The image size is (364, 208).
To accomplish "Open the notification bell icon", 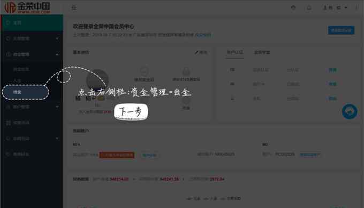I will tap(309, 7).
